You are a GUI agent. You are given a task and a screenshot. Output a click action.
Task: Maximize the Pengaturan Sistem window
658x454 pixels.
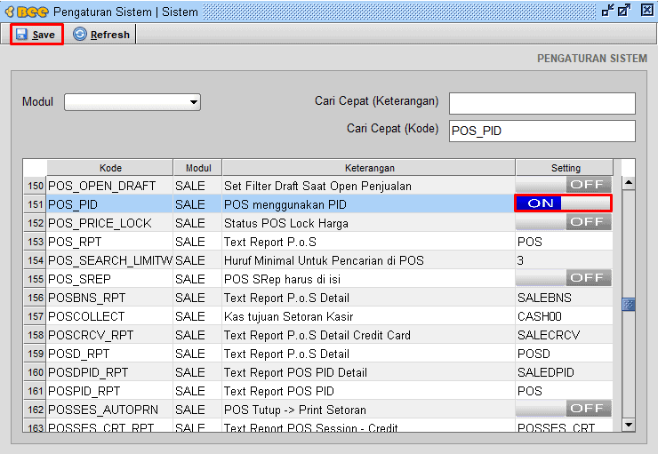(624, 10)
